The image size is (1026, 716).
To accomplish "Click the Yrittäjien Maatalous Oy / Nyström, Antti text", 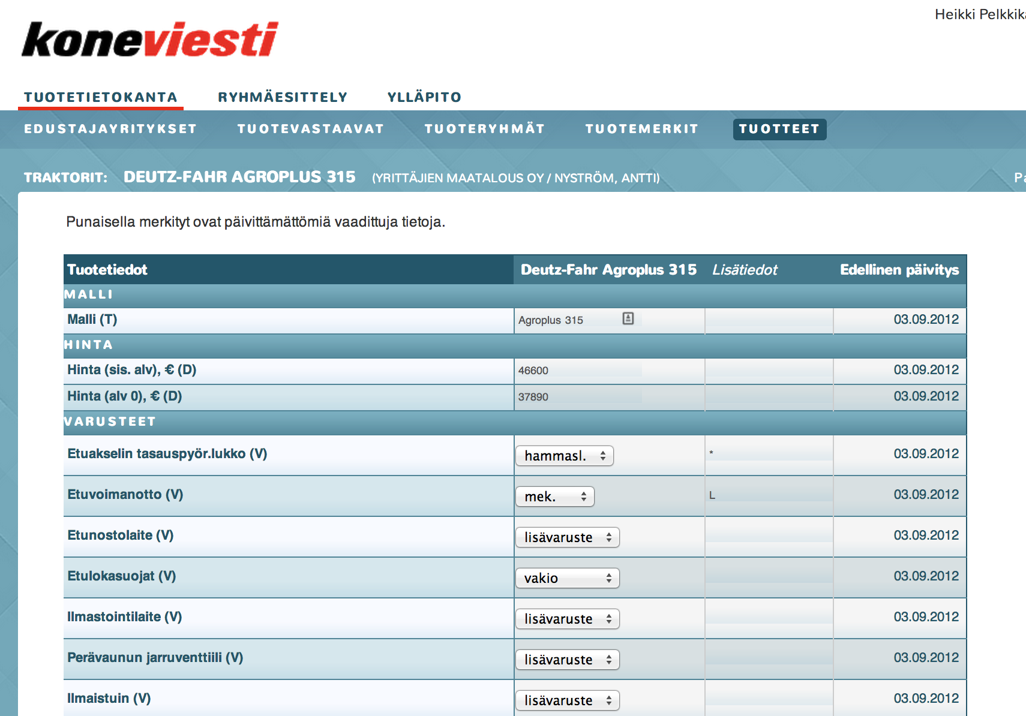I will coord(516,178).
